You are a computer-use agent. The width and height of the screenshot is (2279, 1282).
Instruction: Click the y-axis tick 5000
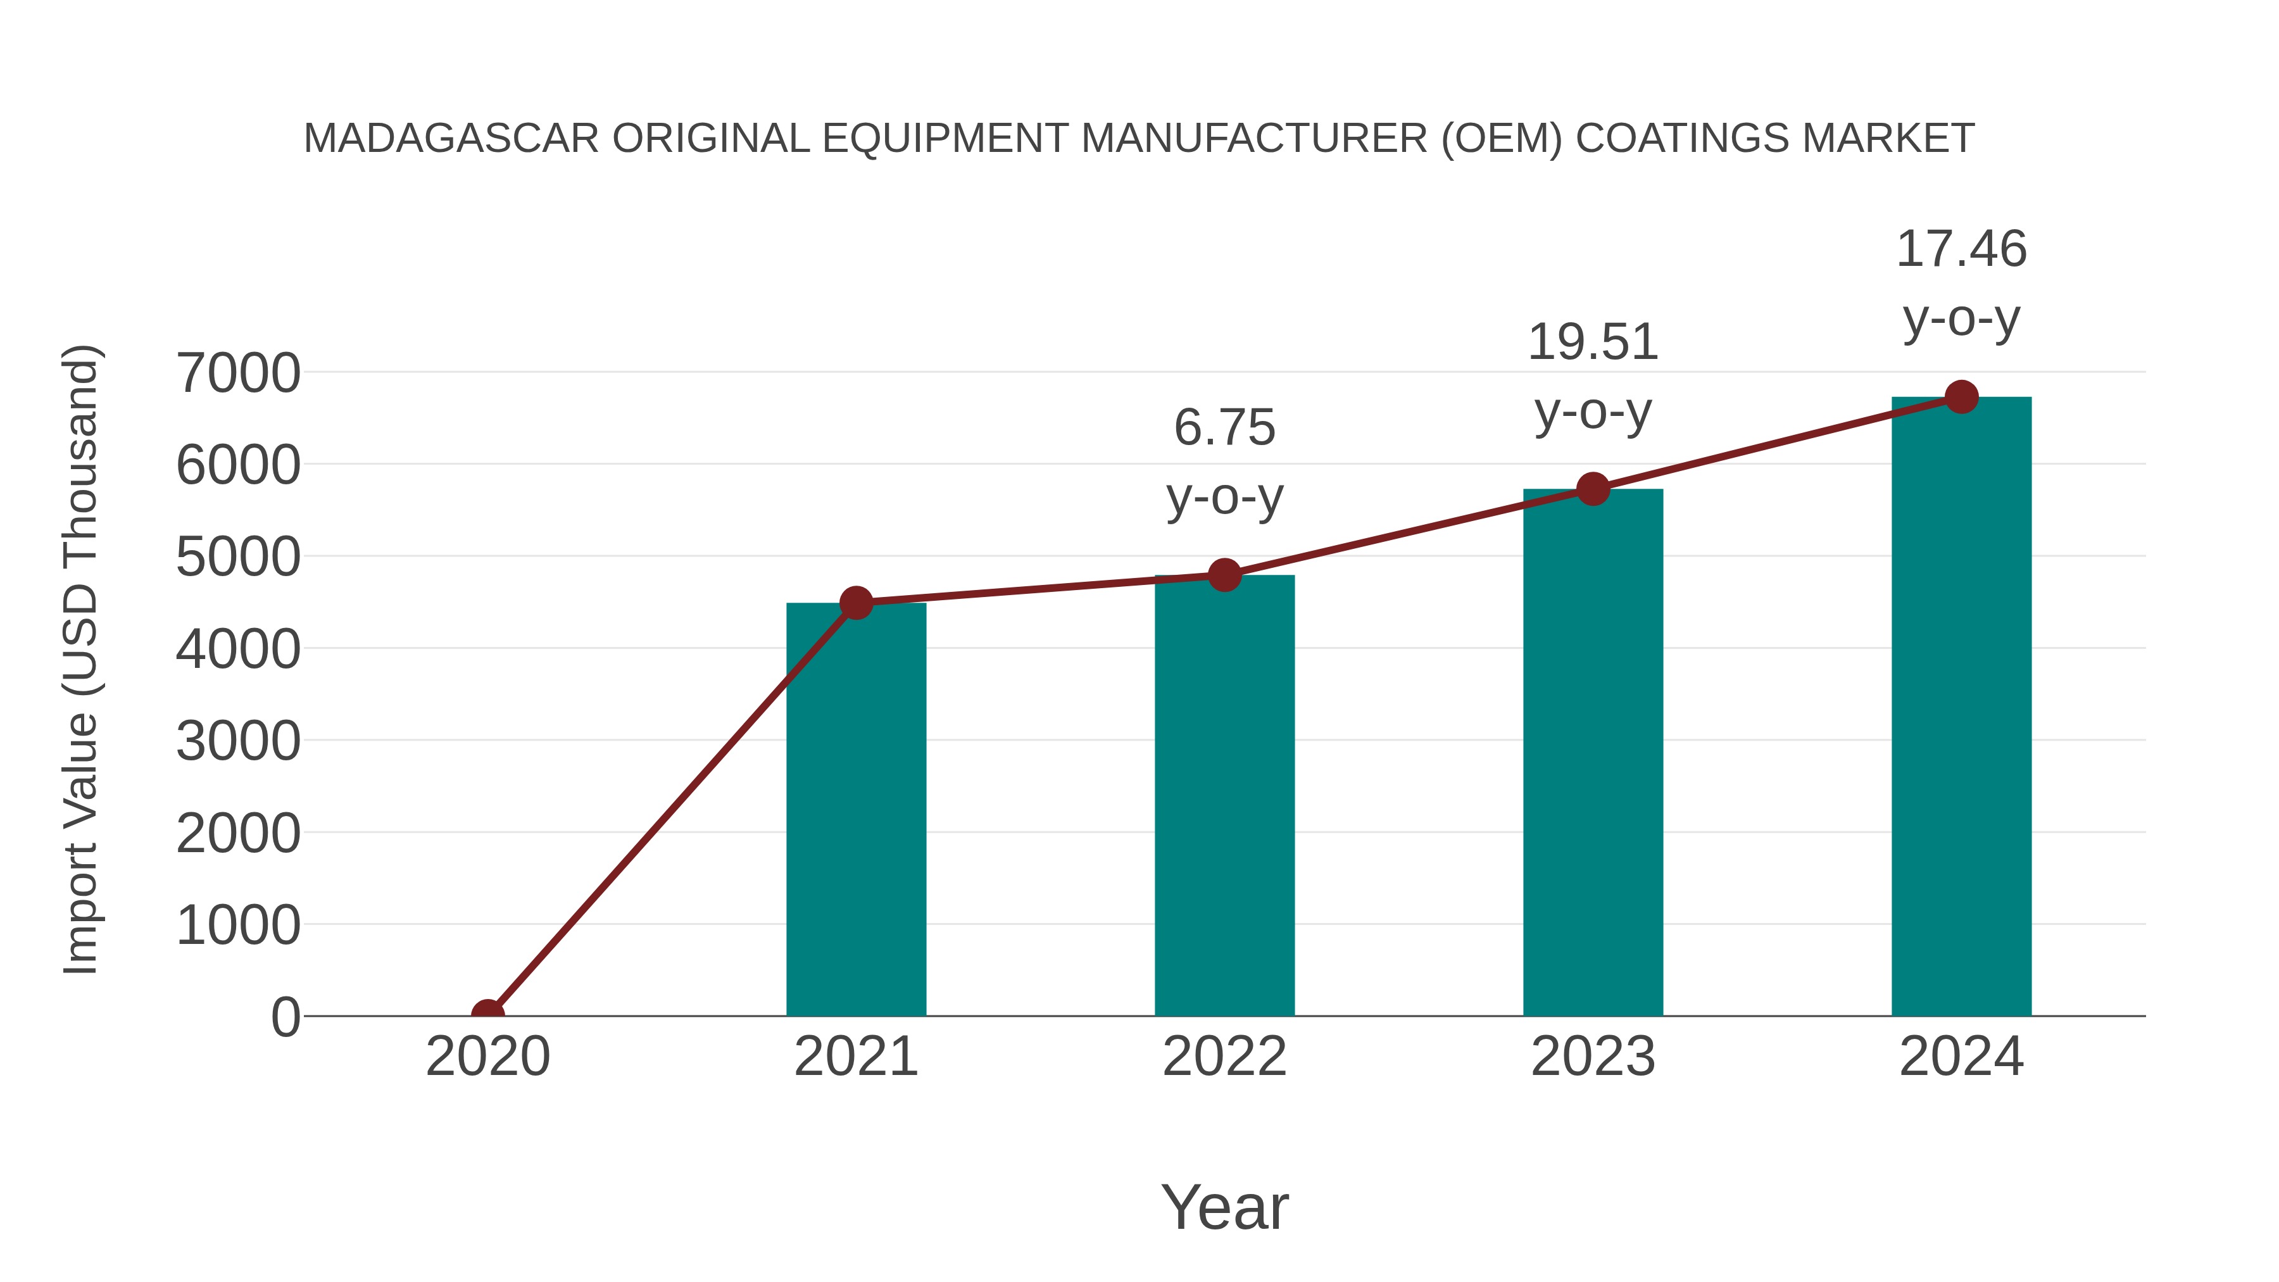[238, 556]
